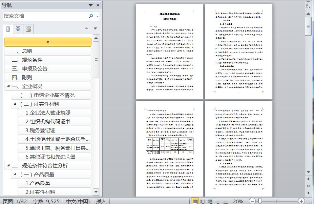Toggle the ruler button above vertical scrollbar
Image resolution: width=314 pixels, height=204 pixels.
click(x=308, y=6)
